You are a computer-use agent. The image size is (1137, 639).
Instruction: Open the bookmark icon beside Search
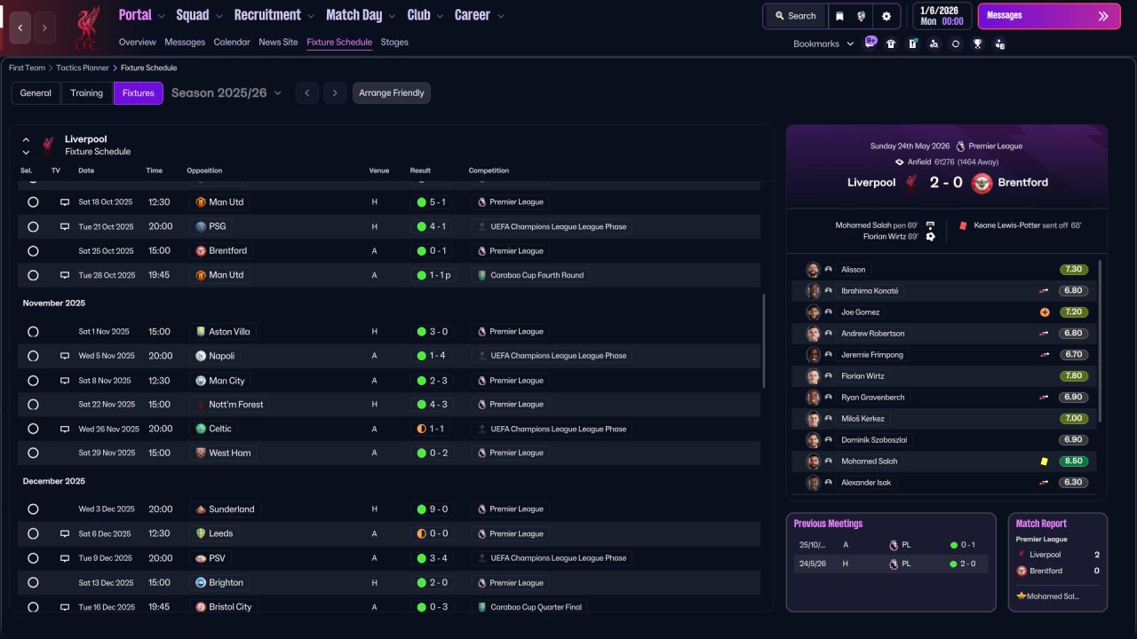[x=840, y=16]
